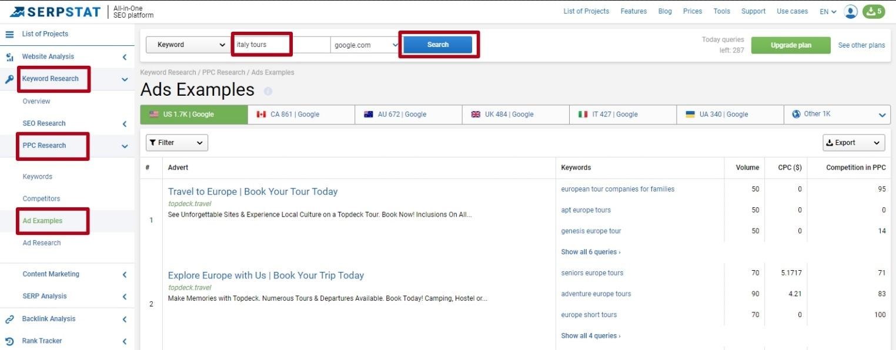Switch to UK 484 Google tab
Screen dimensions: 896x350
point(516,115)
